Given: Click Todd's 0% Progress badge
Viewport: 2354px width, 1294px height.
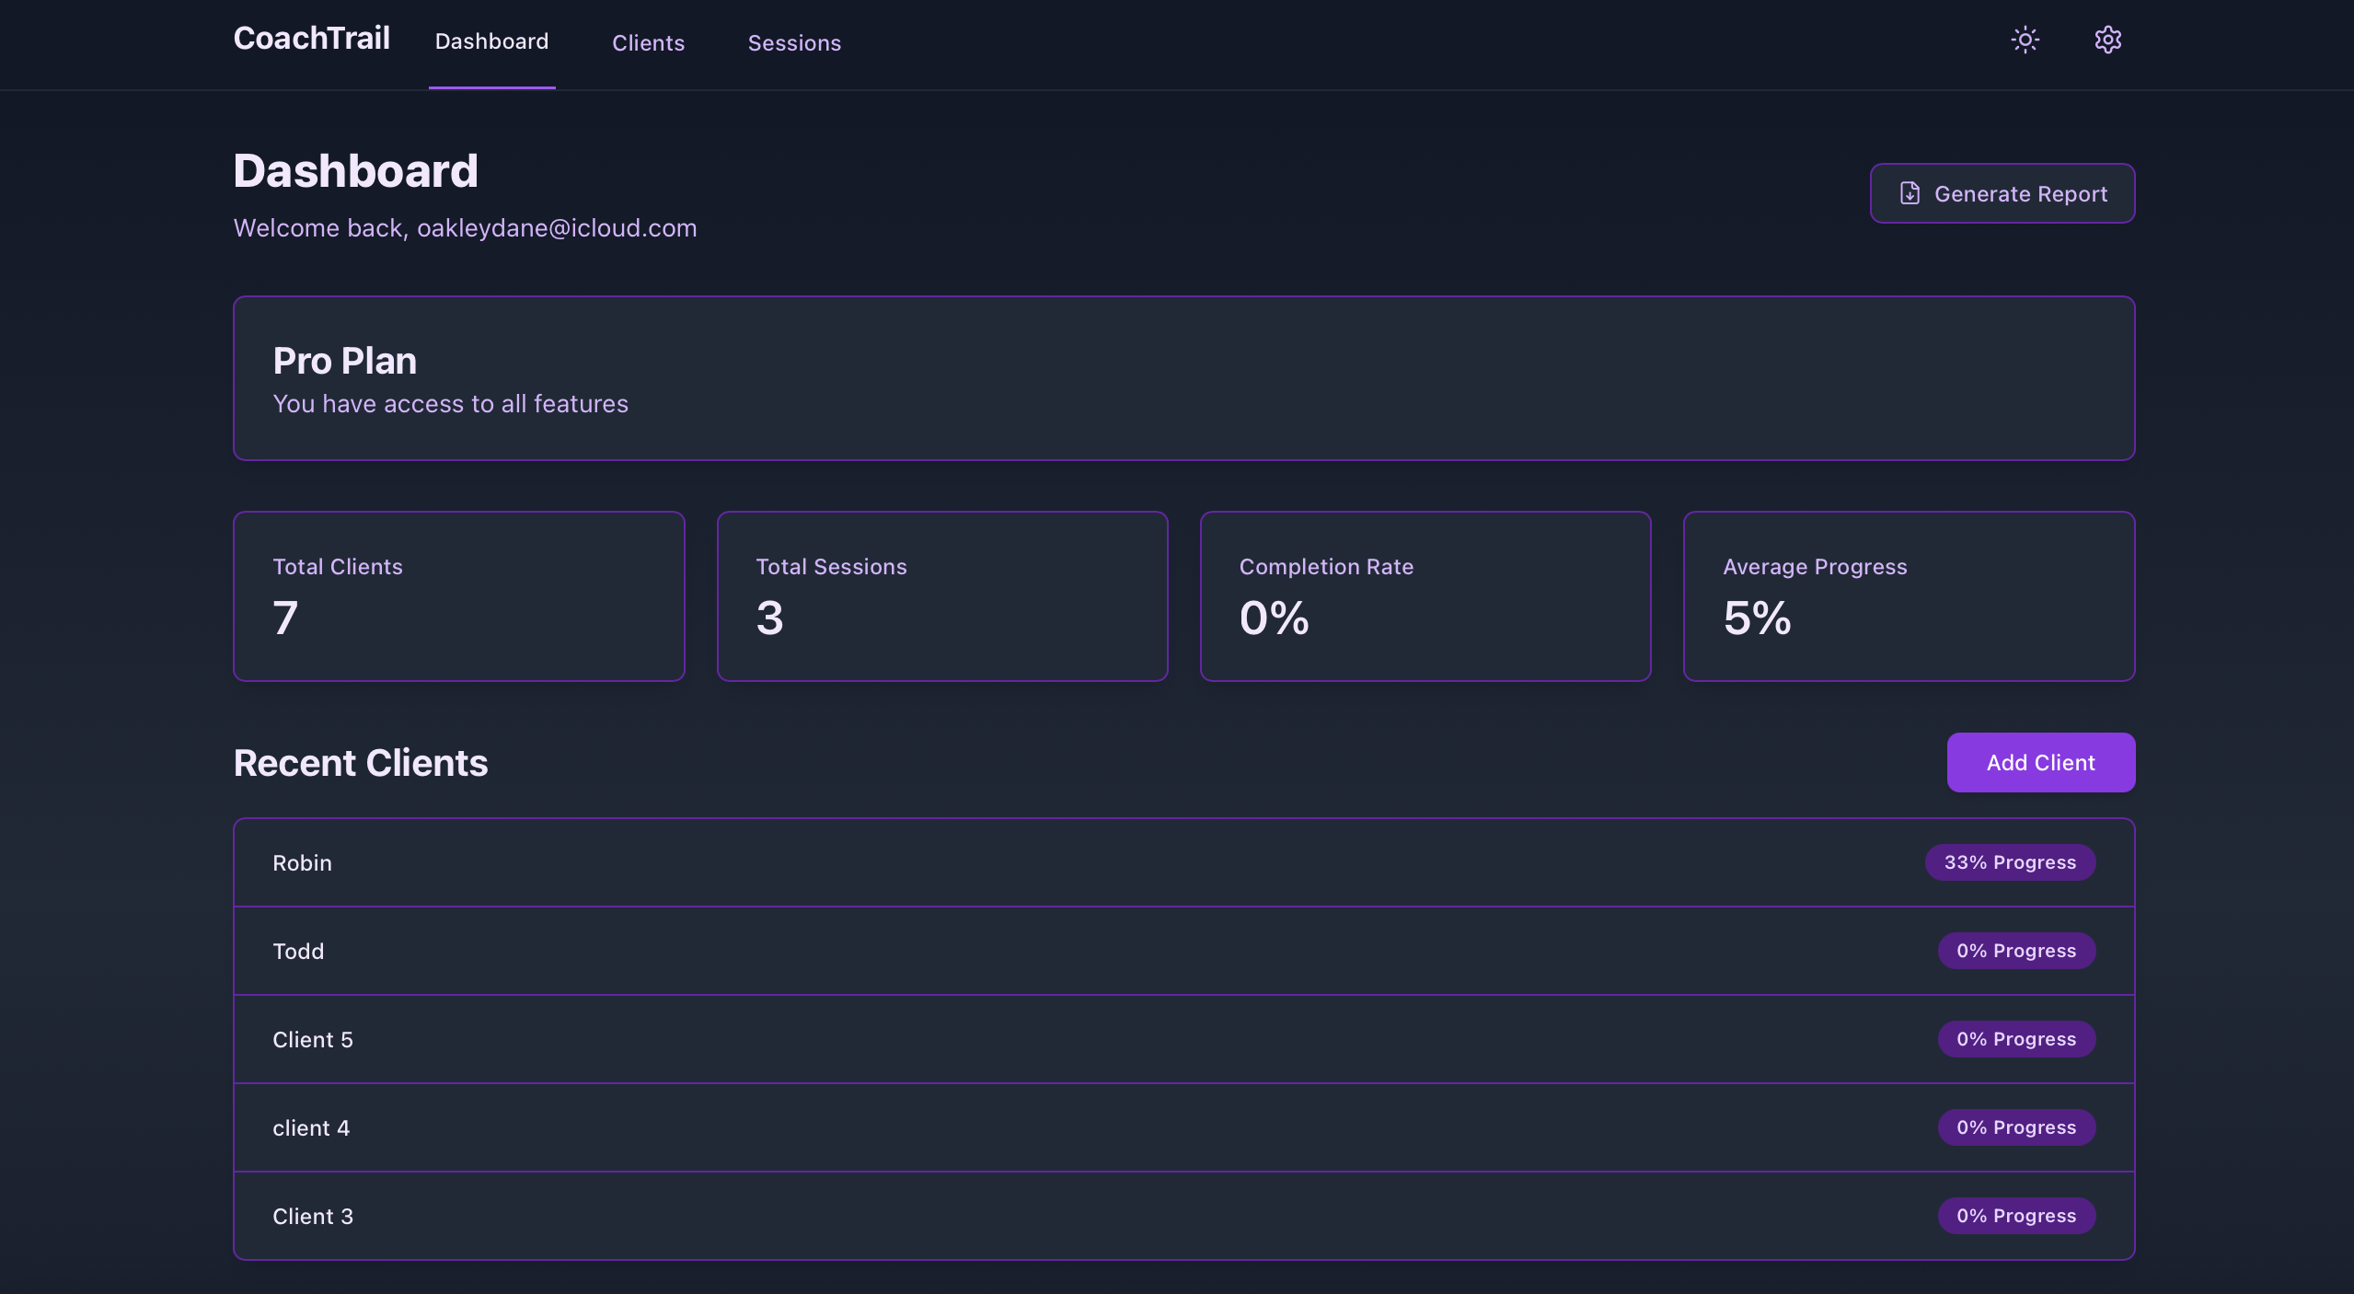Looking at the screenshot, I should 2016,951.
